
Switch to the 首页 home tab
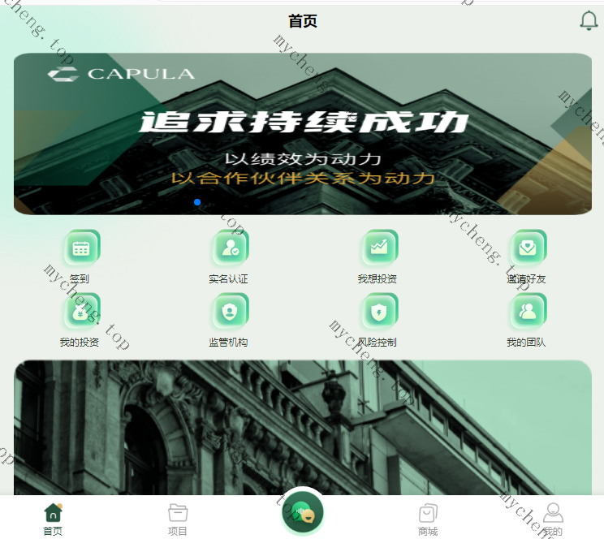point(53,520)
